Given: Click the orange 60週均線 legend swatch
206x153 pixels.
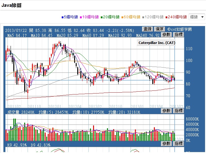Looking at the screenshot, I should [122, 17].
